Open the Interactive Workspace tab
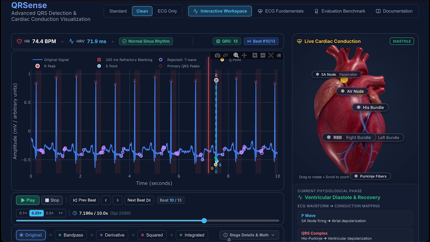 coord(220,11)
